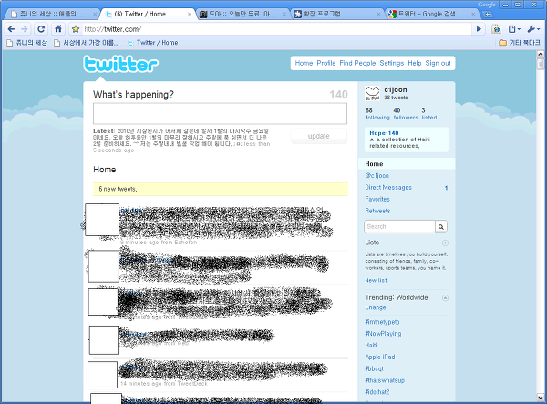Sign out of Twitter
The width and height of the screenshot is (547, 404).
click(x=438, y=63)
